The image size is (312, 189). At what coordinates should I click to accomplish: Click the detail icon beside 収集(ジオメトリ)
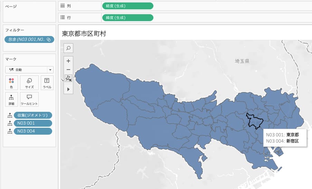click(10, 115)
